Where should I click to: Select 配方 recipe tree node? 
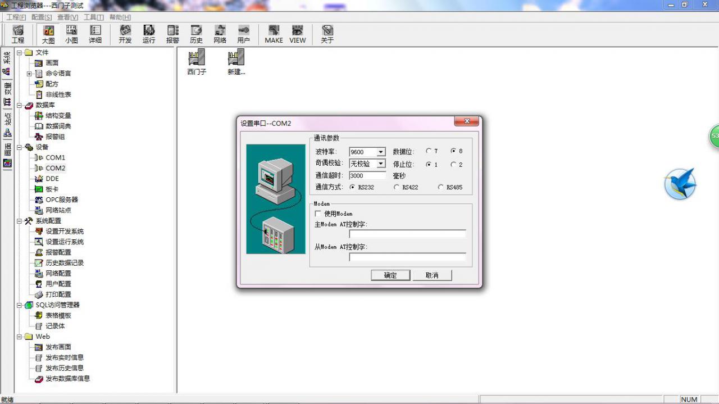[x=52, y=84]
